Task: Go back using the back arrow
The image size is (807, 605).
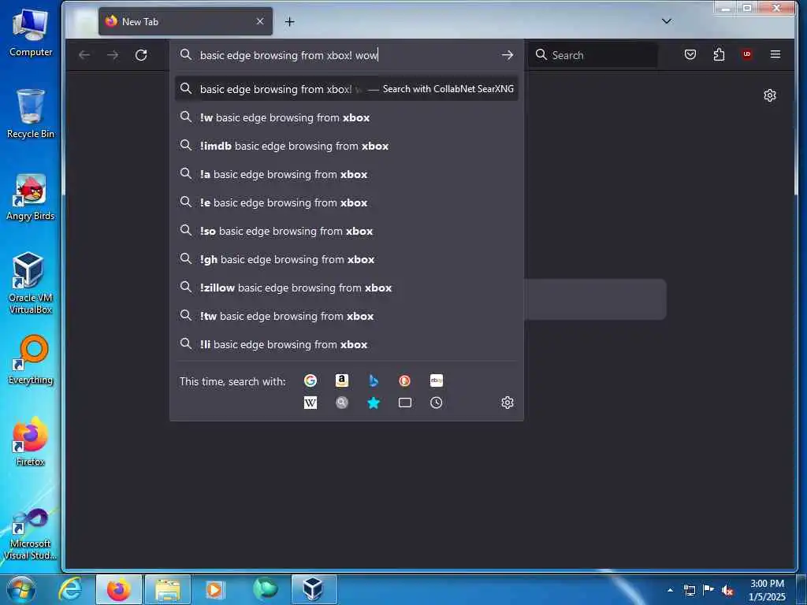Action: pos(84,55)
